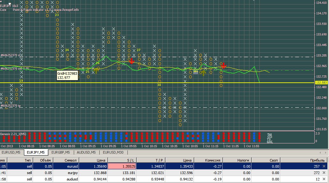Click eurjpy take profit 132.021
329x183 pixels.
pyautogui.click(x=151, y=173)
